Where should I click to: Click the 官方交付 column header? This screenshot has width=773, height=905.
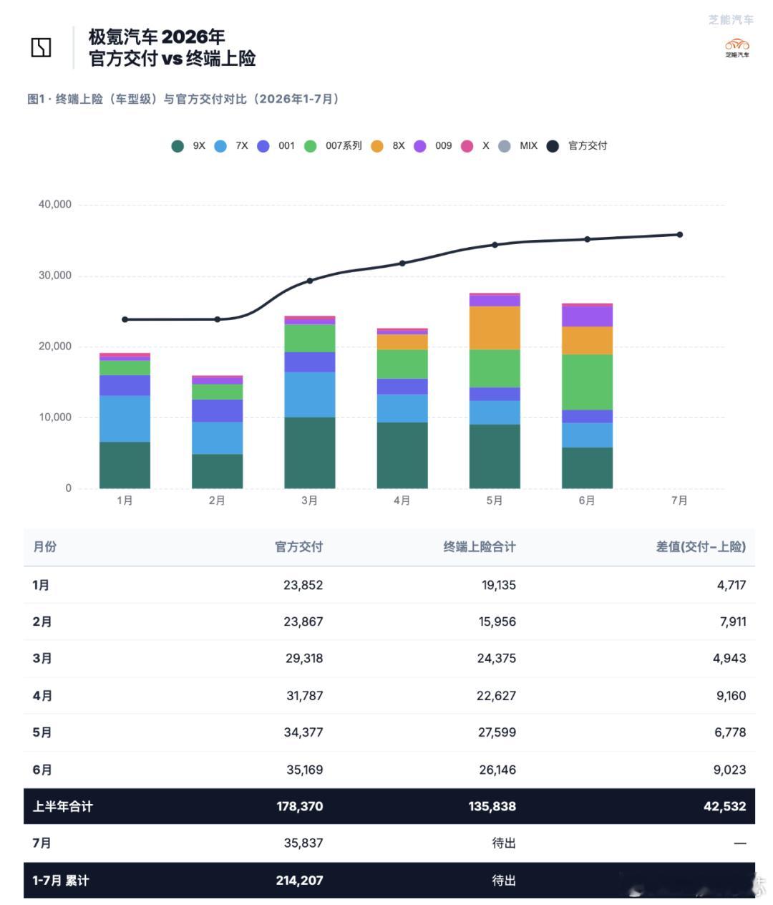coord(299,547)
